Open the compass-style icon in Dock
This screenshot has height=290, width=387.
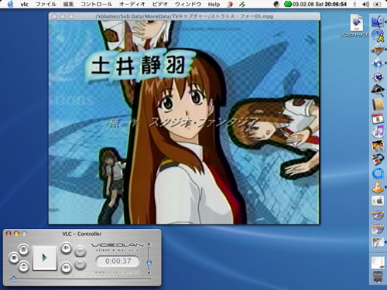tap(378, 77)
